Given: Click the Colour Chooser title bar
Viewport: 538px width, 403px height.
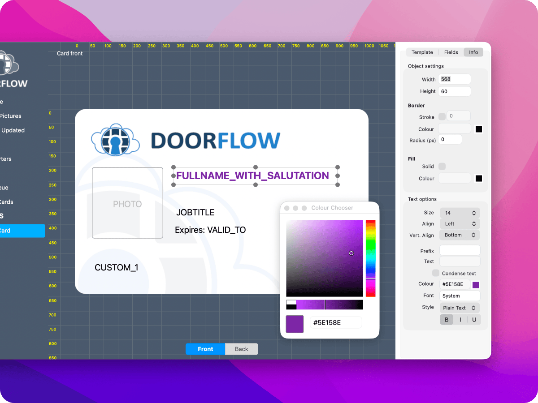Looking at the screenshot, I should [330, 208].
